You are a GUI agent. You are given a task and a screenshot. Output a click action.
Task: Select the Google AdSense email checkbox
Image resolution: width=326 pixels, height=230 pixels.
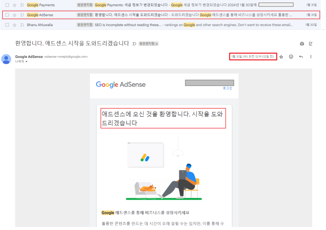pos(7,15)
